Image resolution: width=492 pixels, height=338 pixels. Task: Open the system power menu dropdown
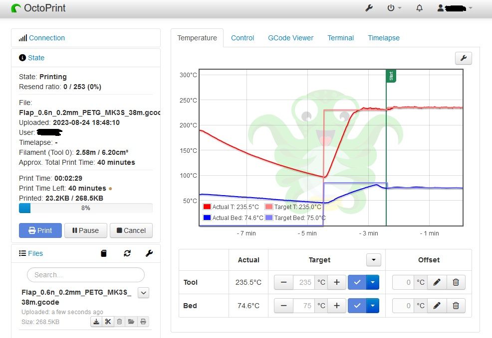coord(394,8)
